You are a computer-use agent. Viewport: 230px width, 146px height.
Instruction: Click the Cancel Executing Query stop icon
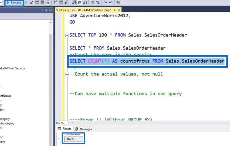26,3
